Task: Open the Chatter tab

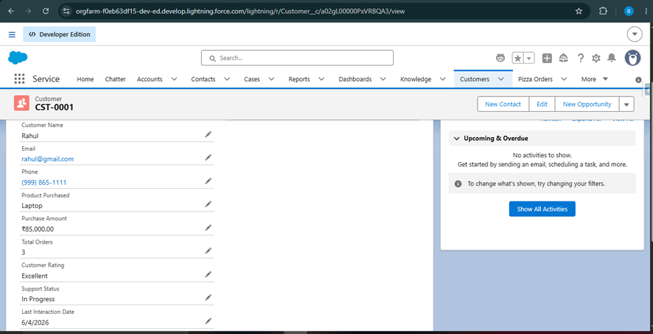Action: click(x=115, y=79)
